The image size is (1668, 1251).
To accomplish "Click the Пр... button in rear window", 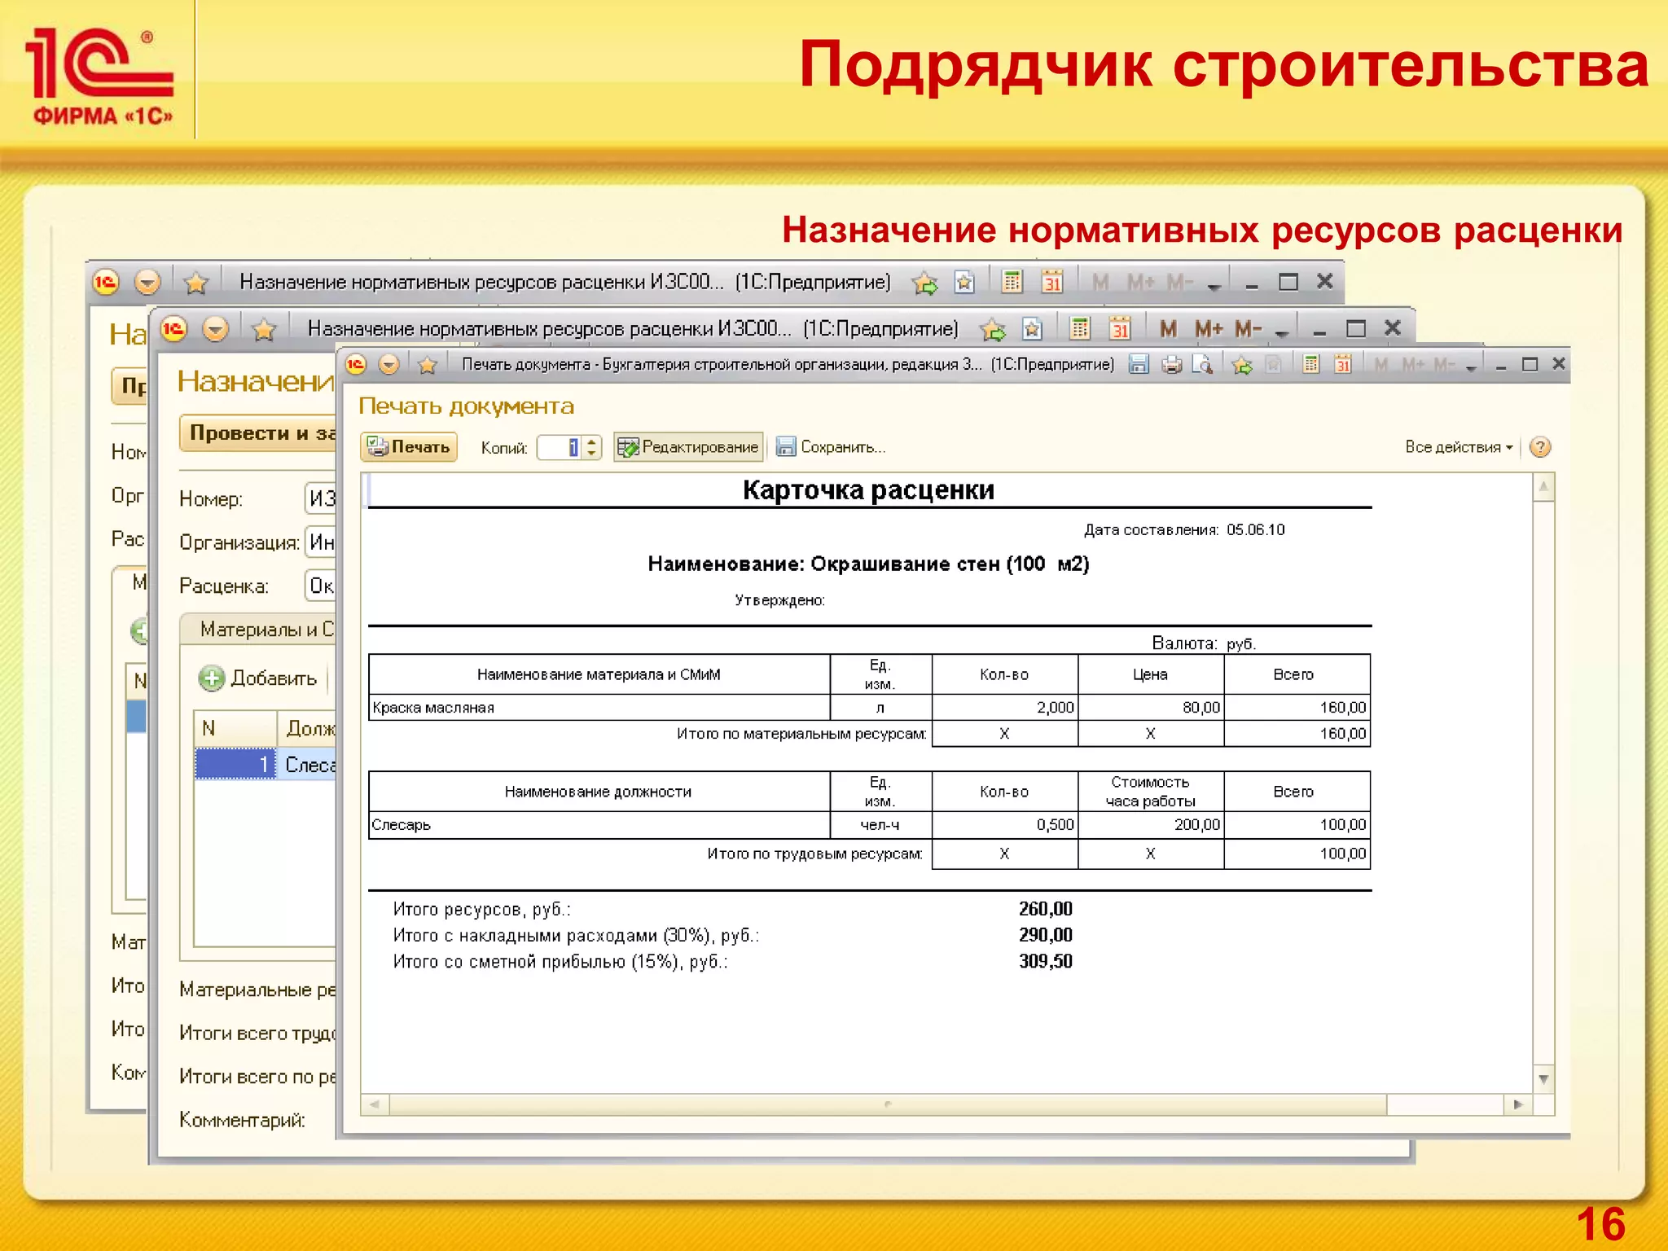I will (129, 385).
